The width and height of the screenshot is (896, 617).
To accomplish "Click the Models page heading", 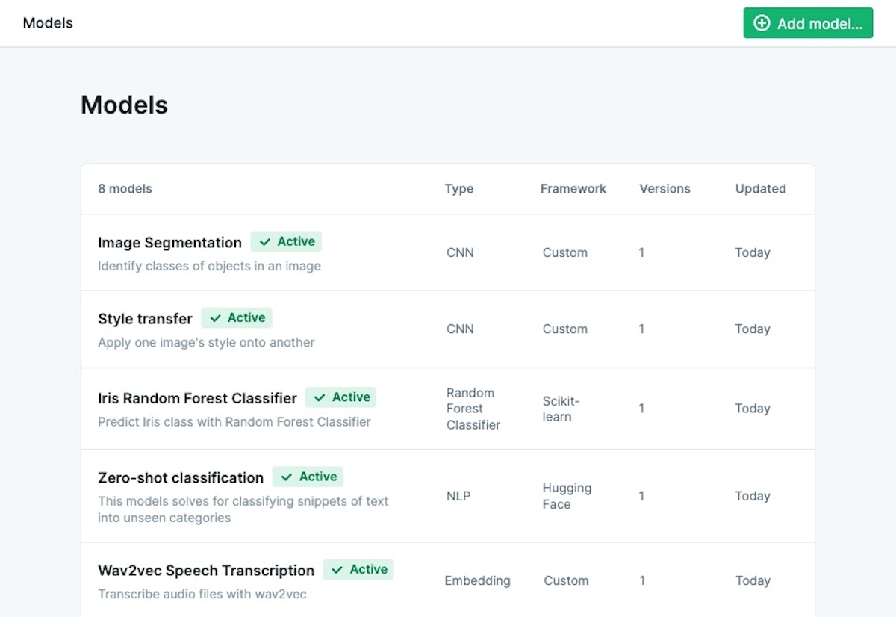I will coord(124,105).
